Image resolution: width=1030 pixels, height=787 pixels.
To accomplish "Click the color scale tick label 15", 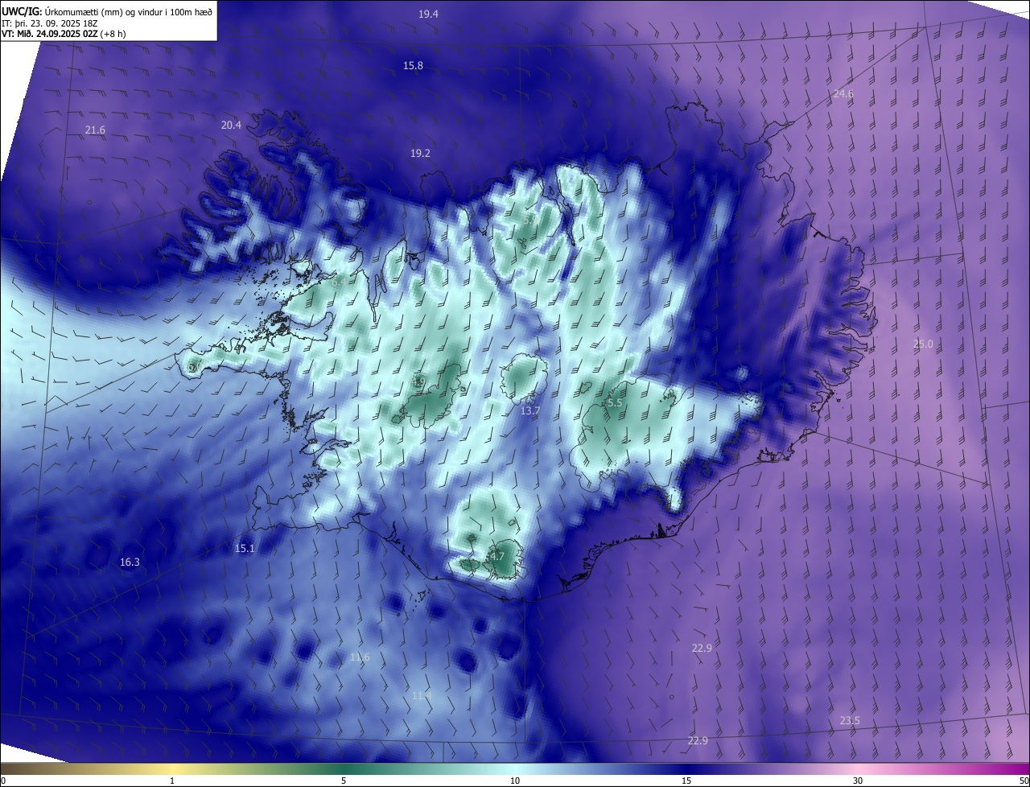I will tap(686, 781).
